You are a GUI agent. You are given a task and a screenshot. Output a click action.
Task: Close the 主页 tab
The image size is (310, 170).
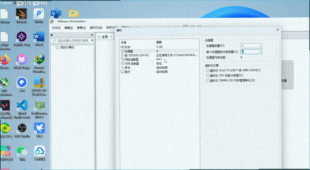pos(111,37)
